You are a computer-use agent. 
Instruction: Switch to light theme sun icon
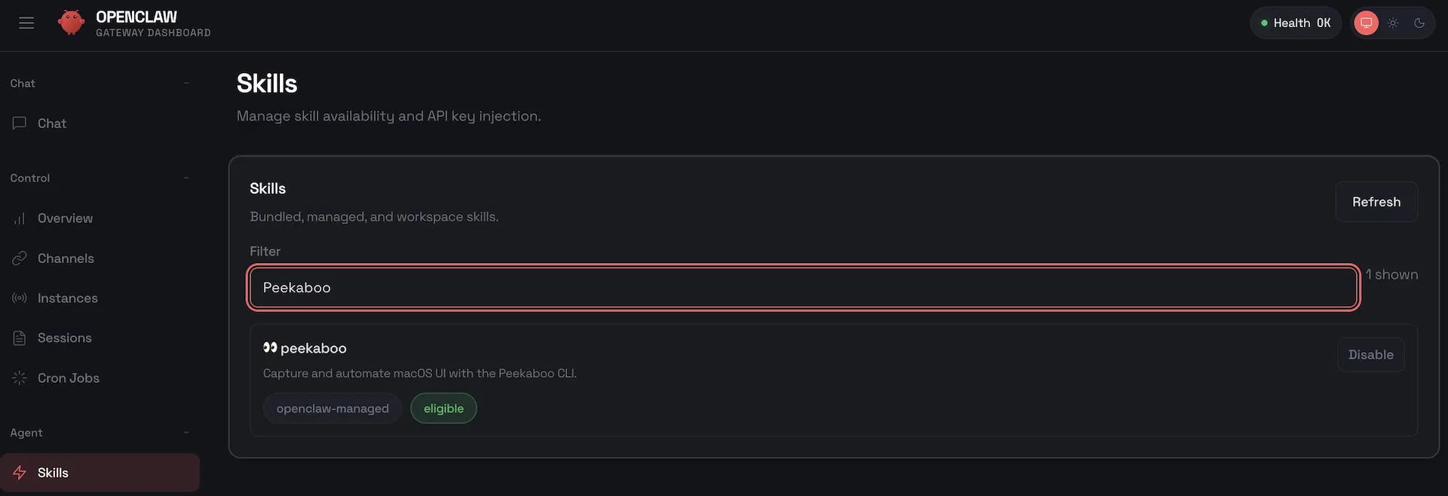1393,23
